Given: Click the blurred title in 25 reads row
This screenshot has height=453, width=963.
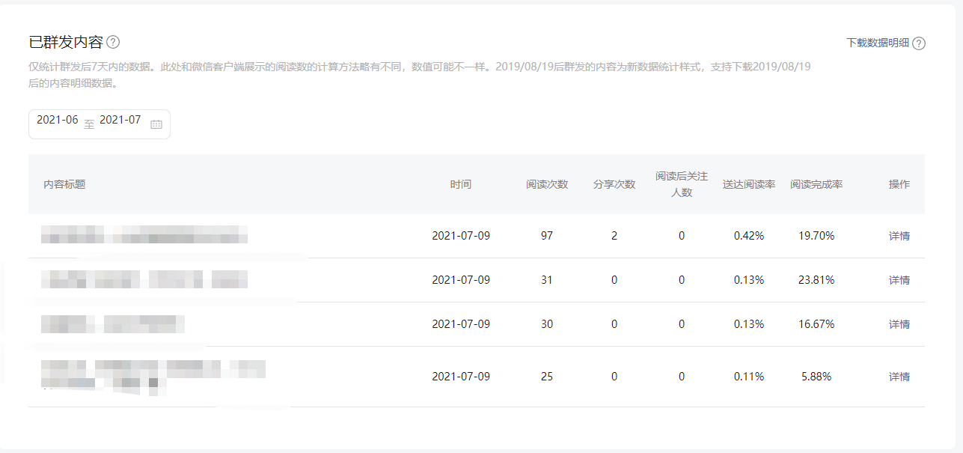Looking at the screenshot, I should 153,377.
